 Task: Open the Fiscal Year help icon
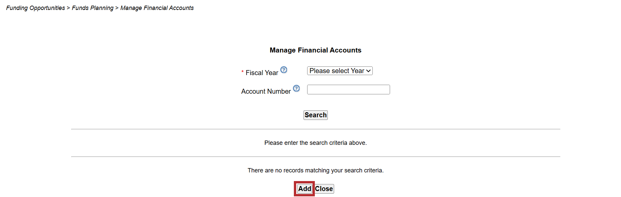(x=284, y=70)
